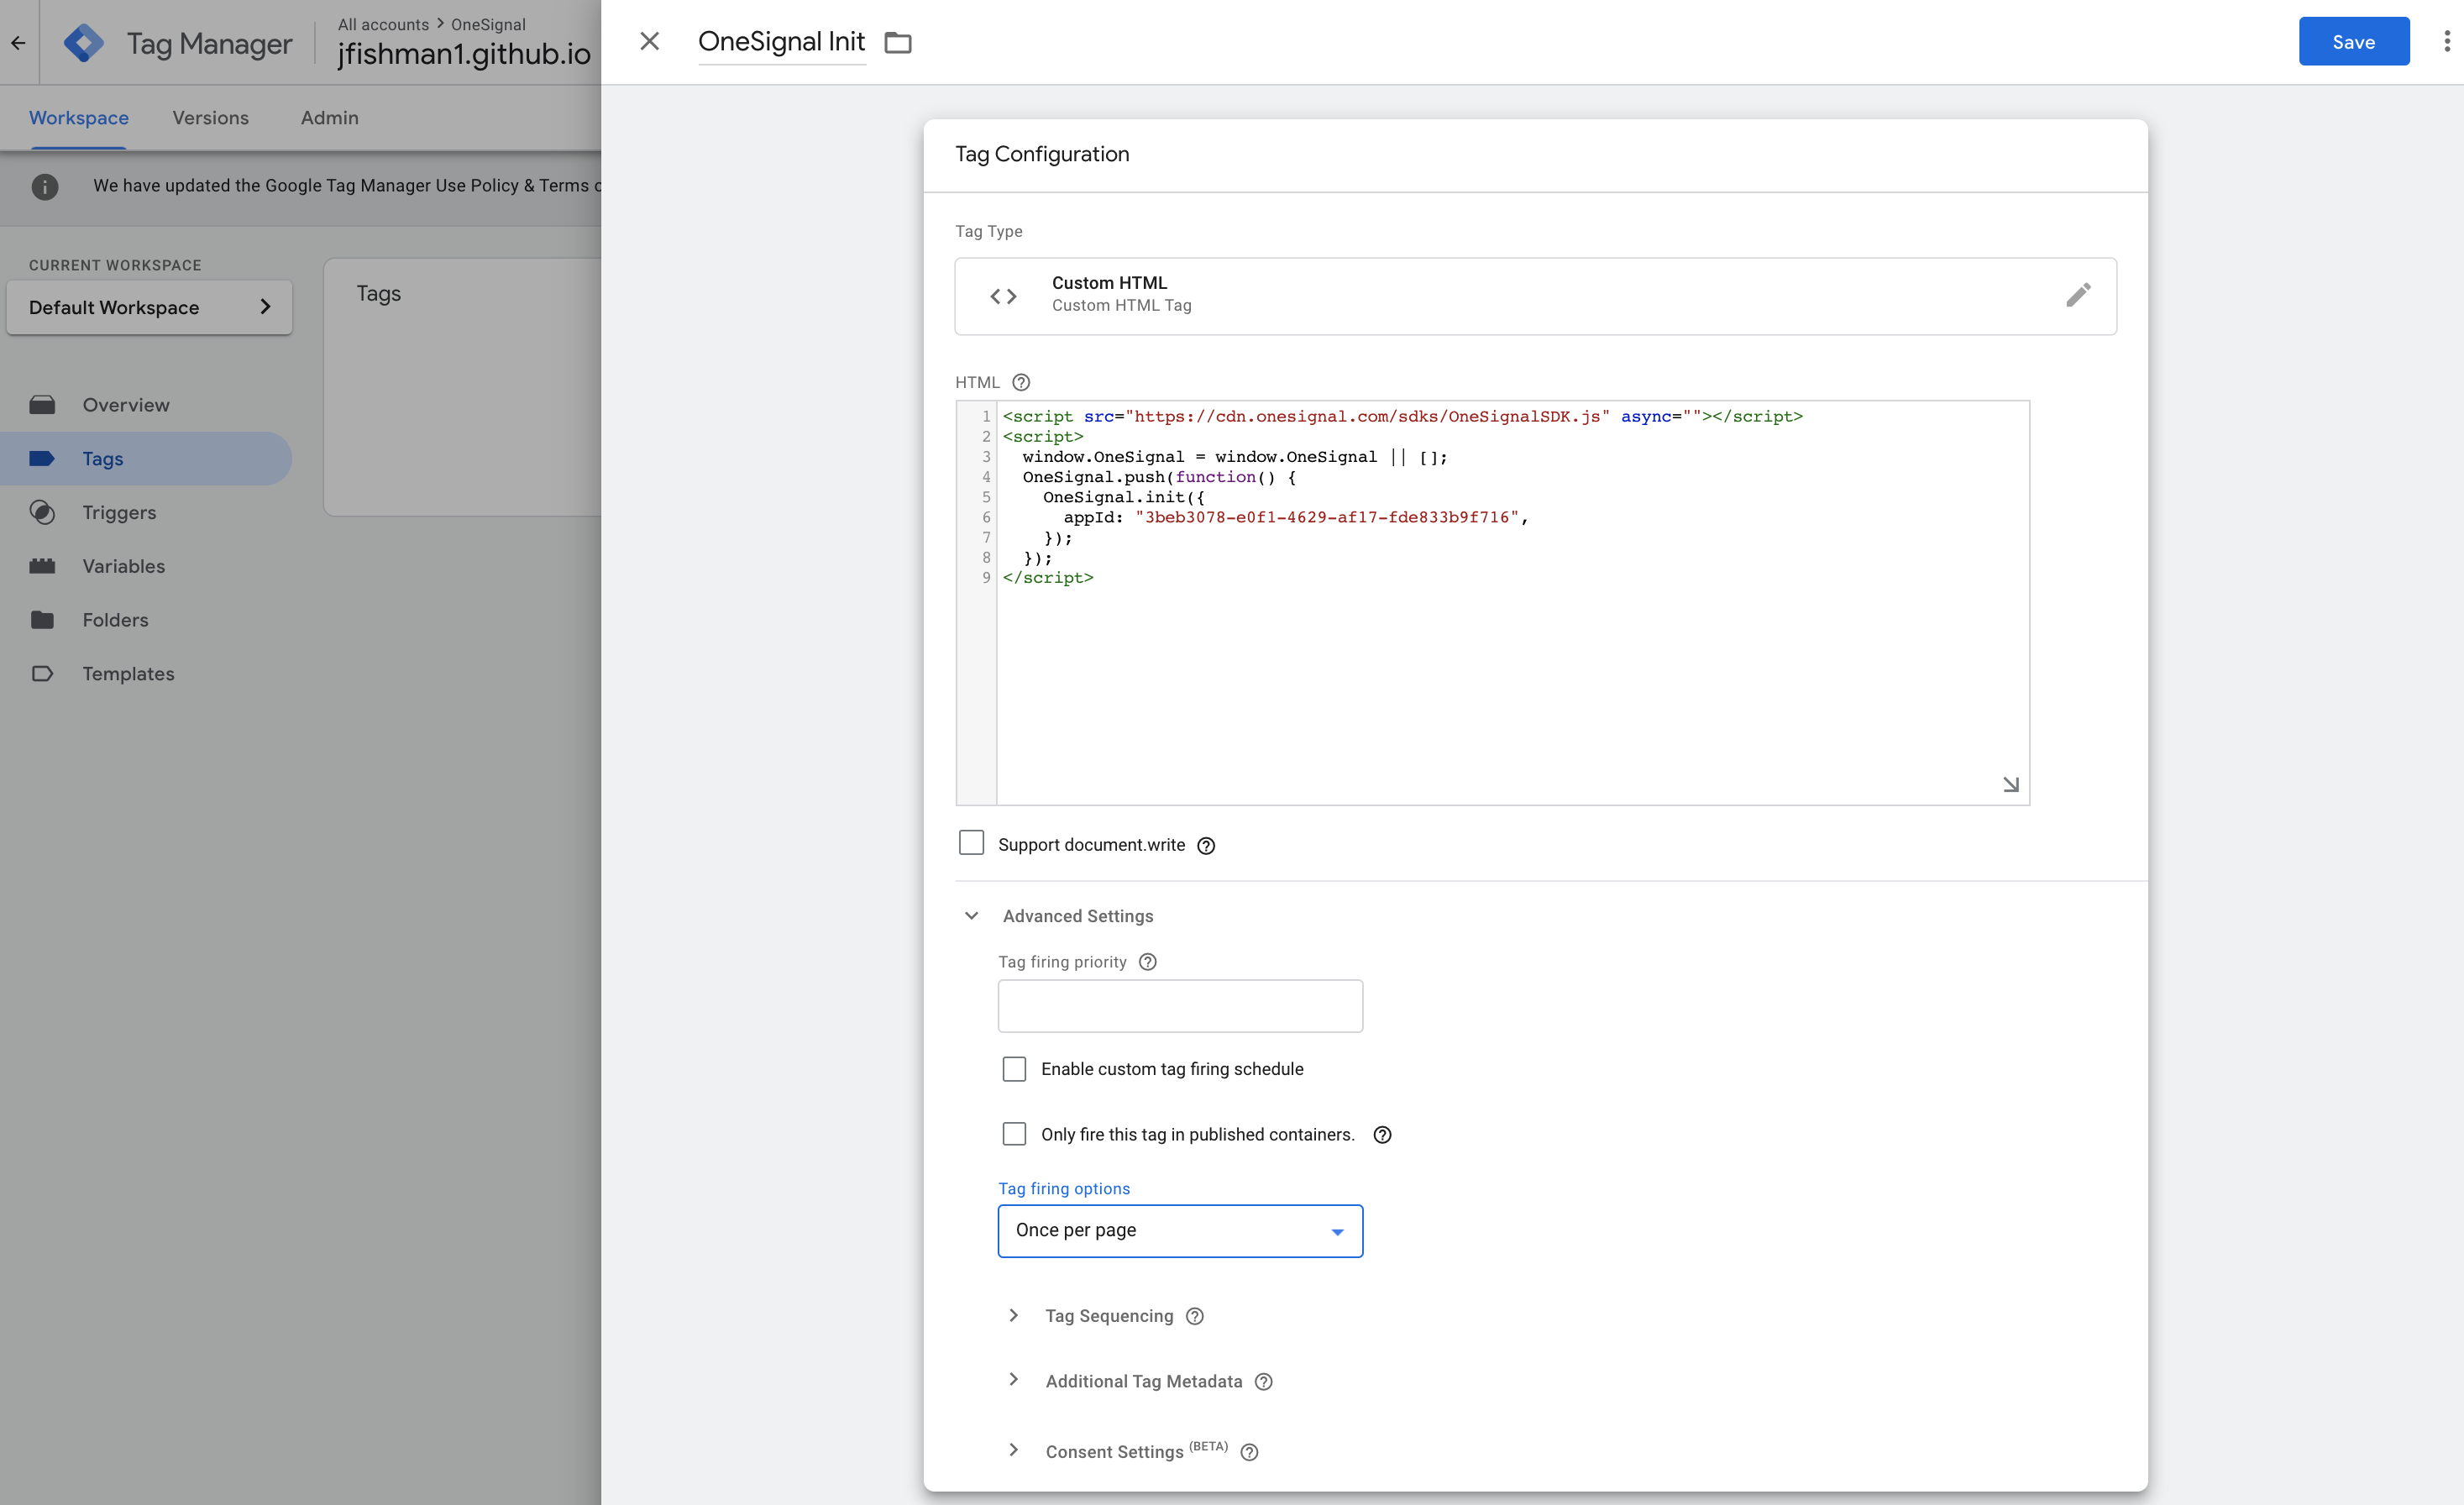Image resolution: width=2464 pixels, height=1505 pixels.
Task: Enable custom tag firing schedule checkbox
Action: click(1014, 1069)
